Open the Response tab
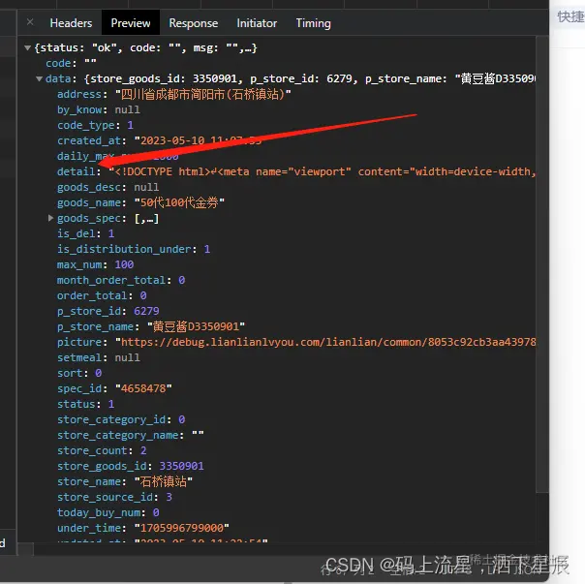The height and width of the screenshot is (584, 585). [x=194, y=23]
